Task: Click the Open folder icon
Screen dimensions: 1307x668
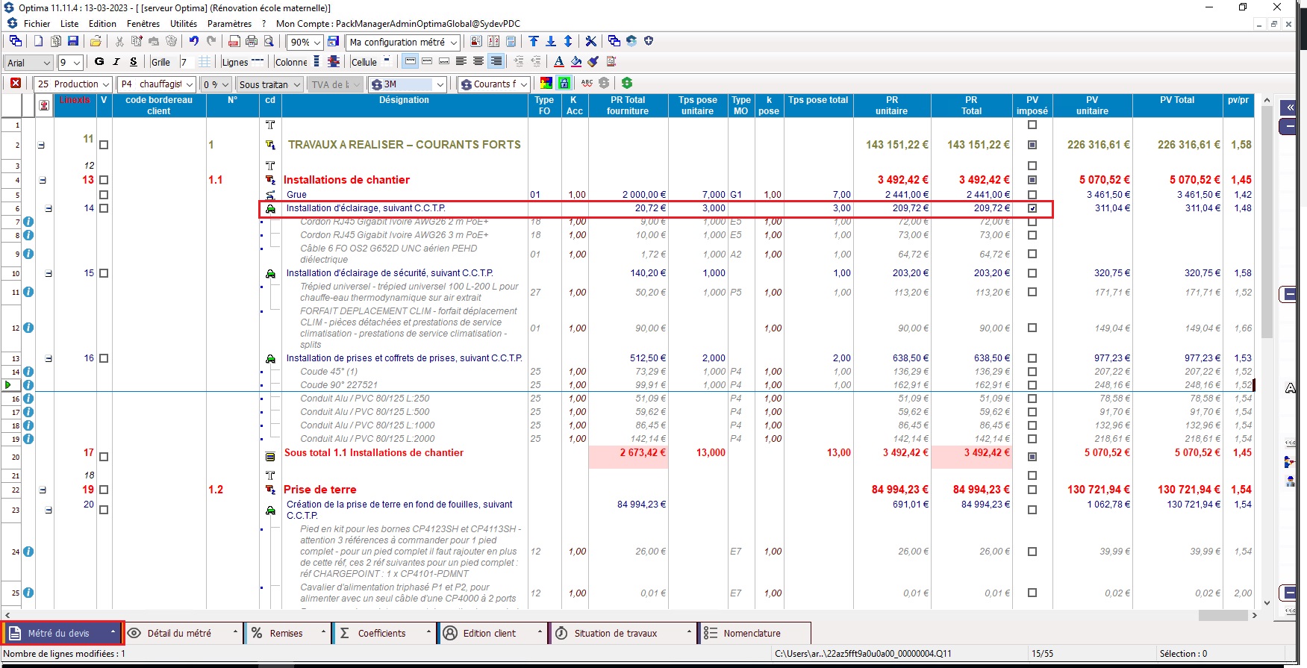Action: (96, 42)
